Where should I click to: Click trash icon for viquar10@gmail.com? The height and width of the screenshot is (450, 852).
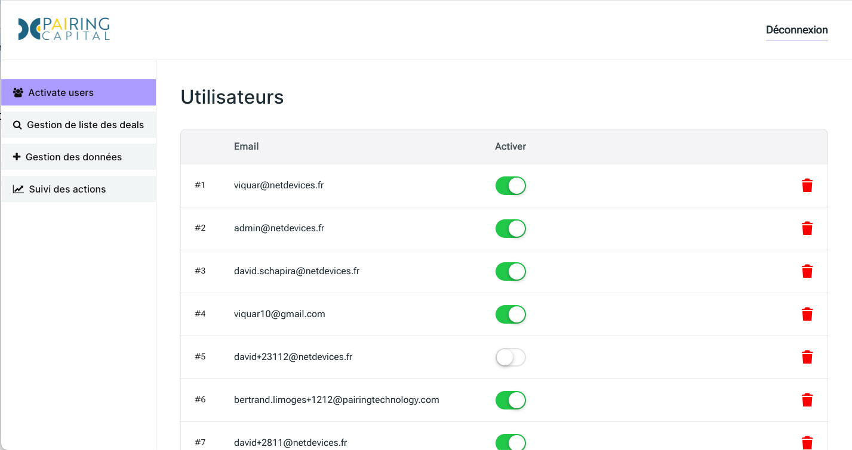(807, 314)
